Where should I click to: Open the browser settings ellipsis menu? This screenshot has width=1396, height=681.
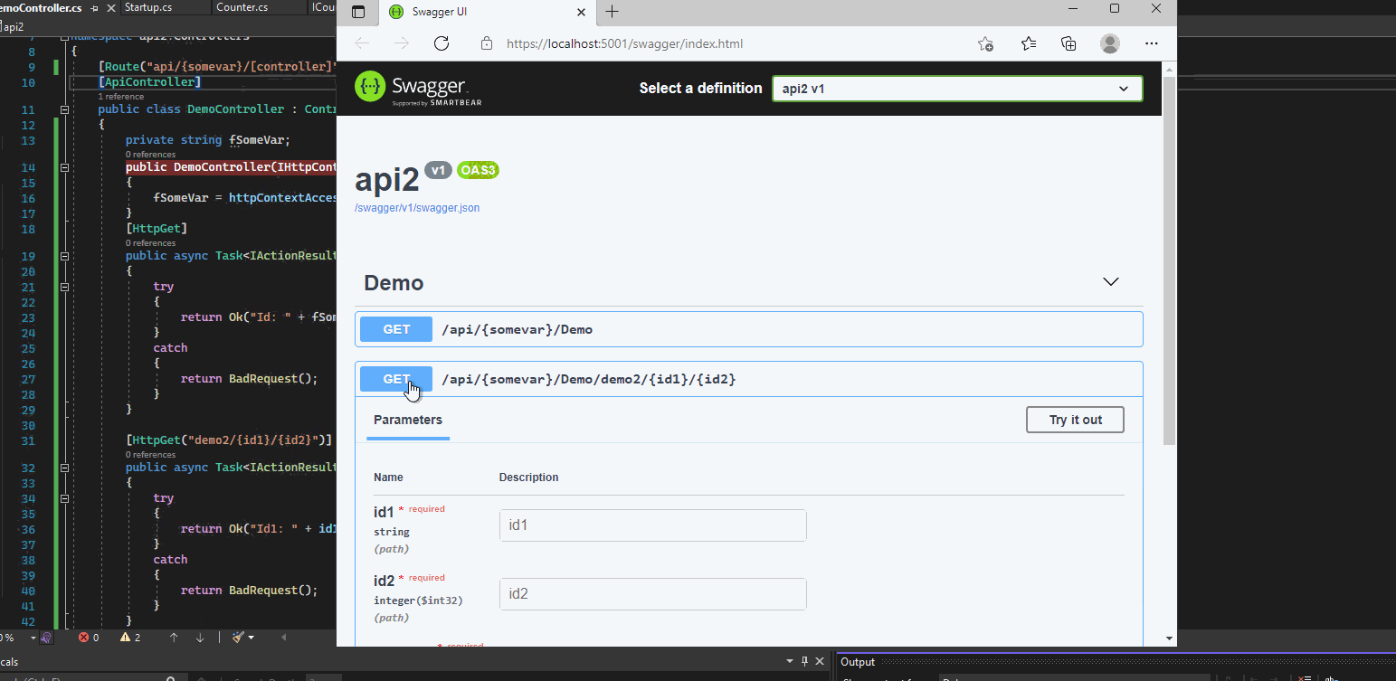click(1152, 43)
